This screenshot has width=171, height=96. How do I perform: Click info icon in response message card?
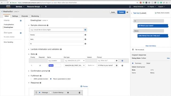68,93
